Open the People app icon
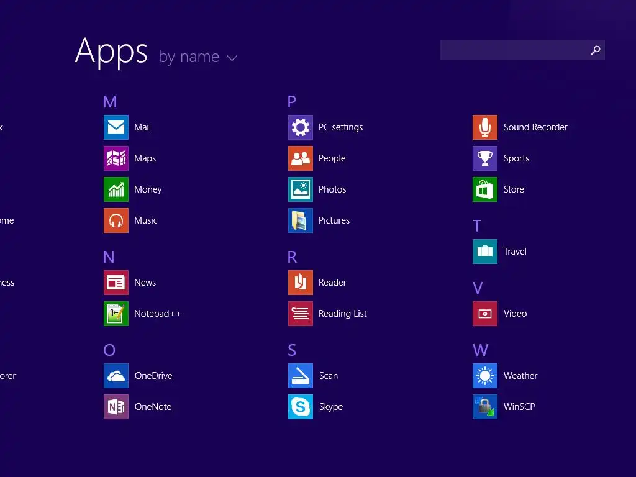The image size is (636, 477). pos(301,158)
